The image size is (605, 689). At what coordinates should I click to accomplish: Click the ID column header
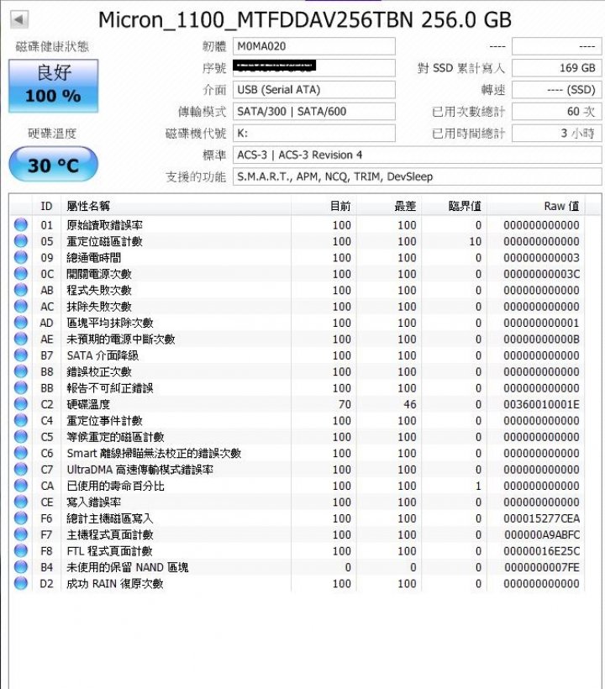tap(46, 206)
